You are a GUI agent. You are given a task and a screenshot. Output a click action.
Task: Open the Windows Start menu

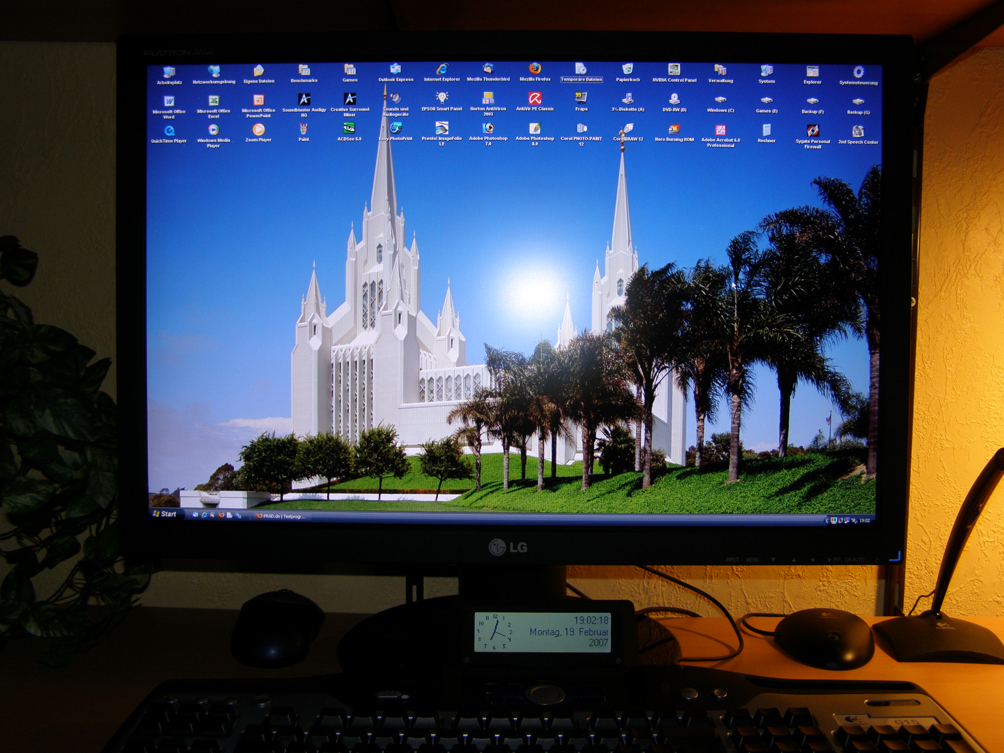165,514
